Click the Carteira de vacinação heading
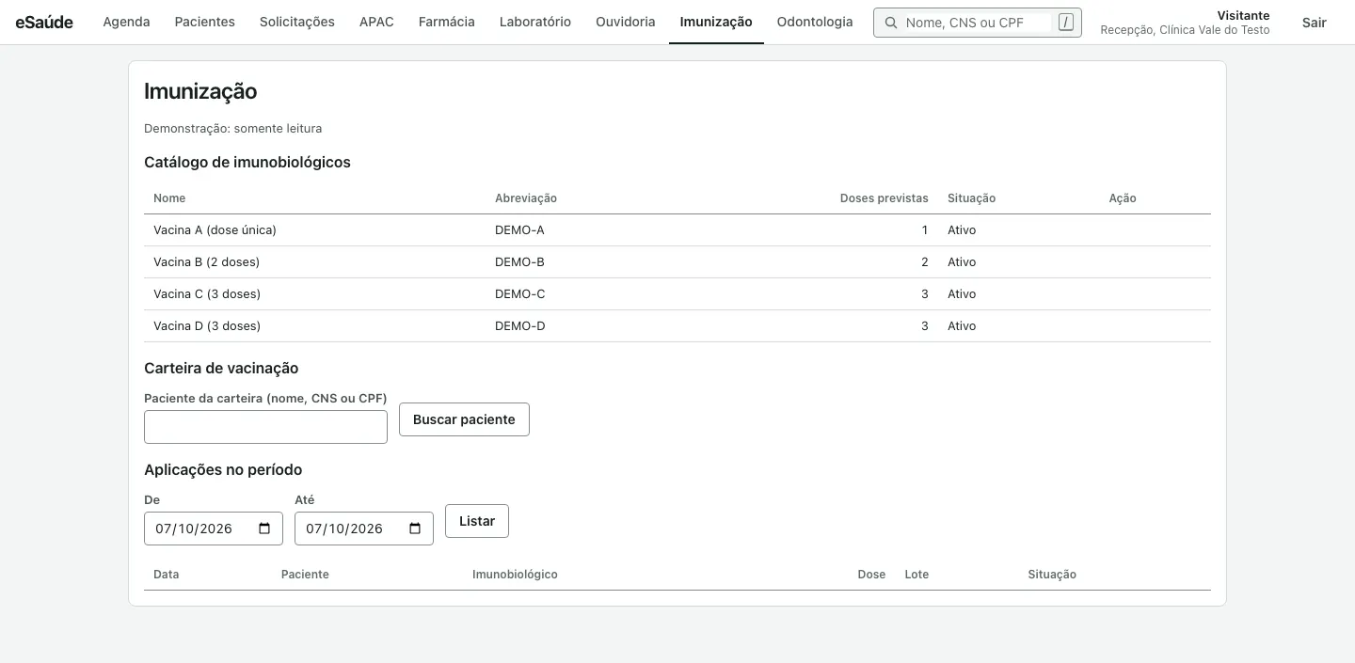Image resolution: width=1355 pixels, height=663 pixels. 221,368
